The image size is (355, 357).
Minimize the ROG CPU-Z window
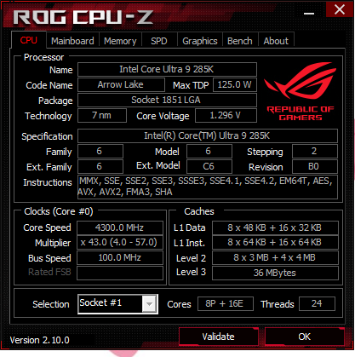(x=309, y=13)
